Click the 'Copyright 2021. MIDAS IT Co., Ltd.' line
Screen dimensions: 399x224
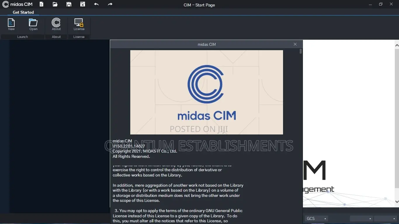tap(145, 151)
